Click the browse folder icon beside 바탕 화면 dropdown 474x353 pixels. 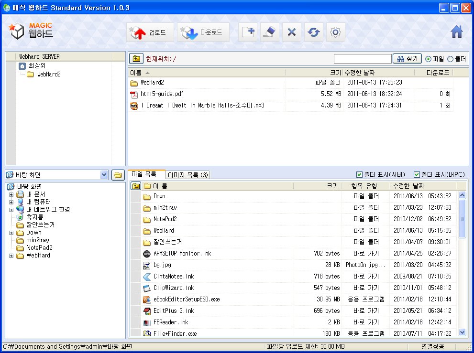118,175
